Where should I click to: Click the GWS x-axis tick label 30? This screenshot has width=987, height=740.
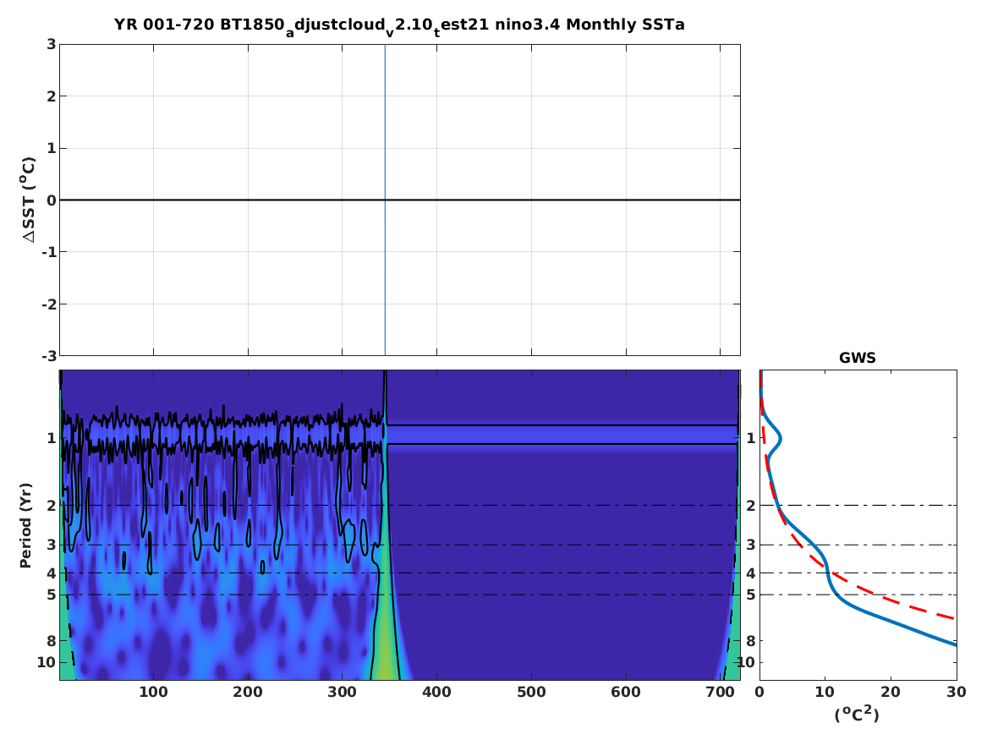click(957, 692)
